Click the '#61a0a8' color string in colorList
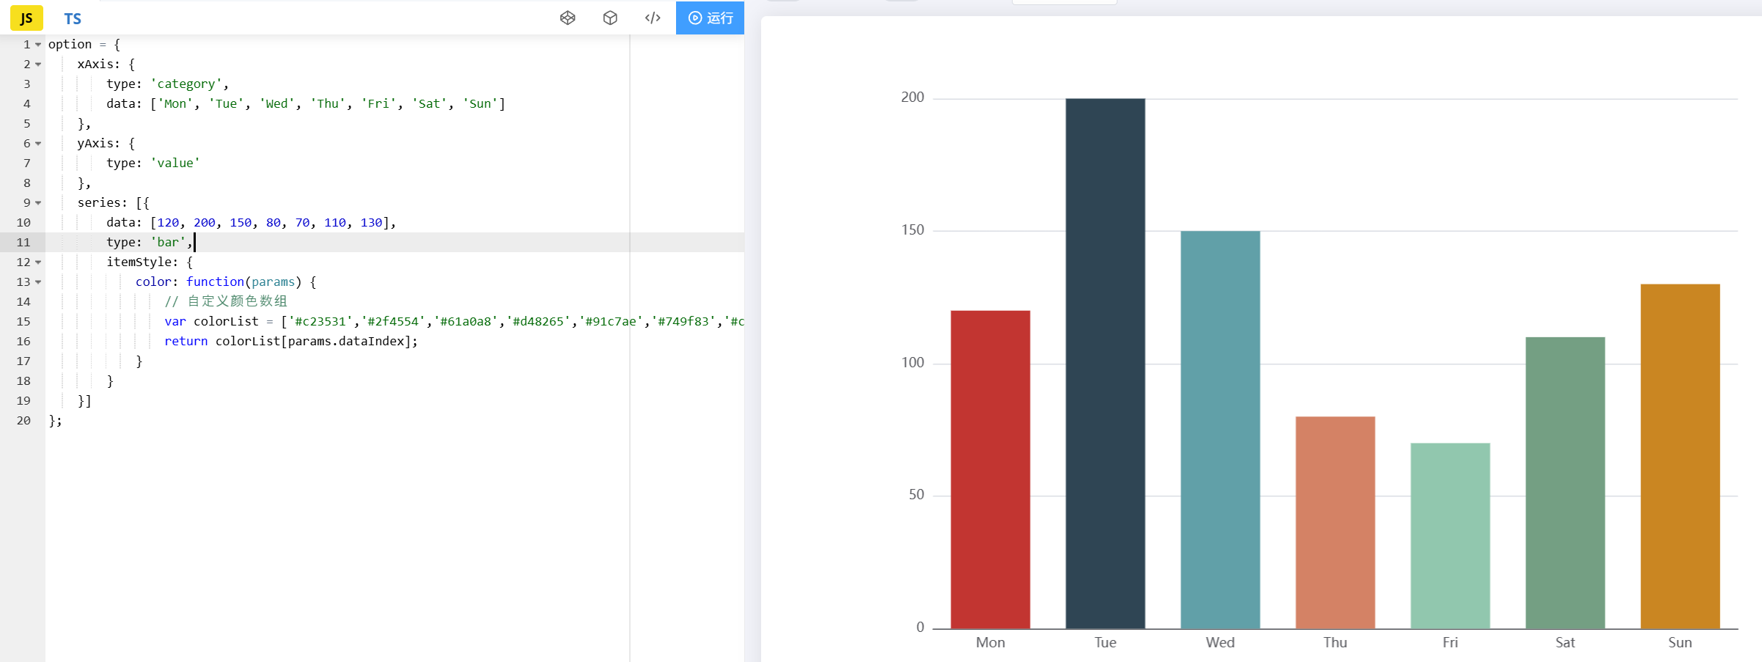 pyautogui.click(x=465, y=322)
